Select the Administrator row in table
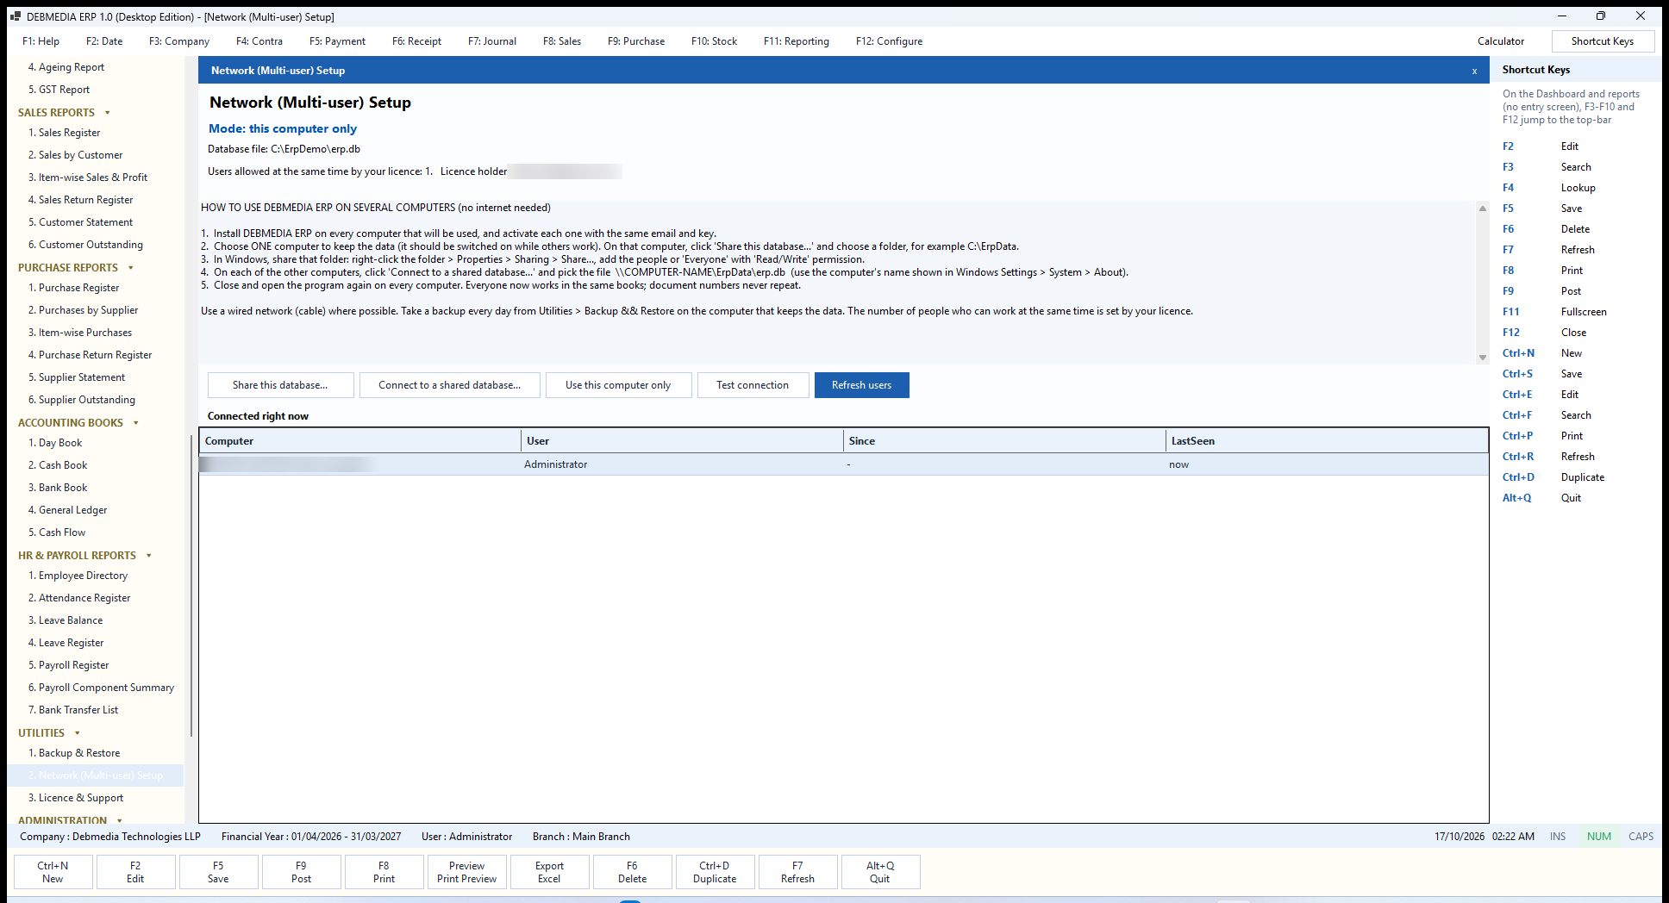 coord(844,464)
